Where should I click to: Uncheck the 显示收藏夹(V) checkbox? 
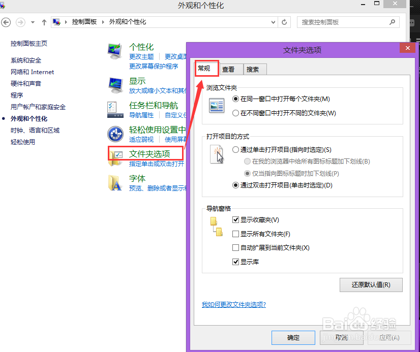[x=235, y=219]
